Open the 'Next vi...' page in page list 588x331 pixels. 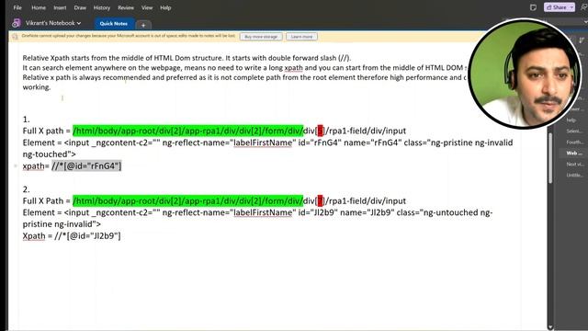tap(574, 164)
